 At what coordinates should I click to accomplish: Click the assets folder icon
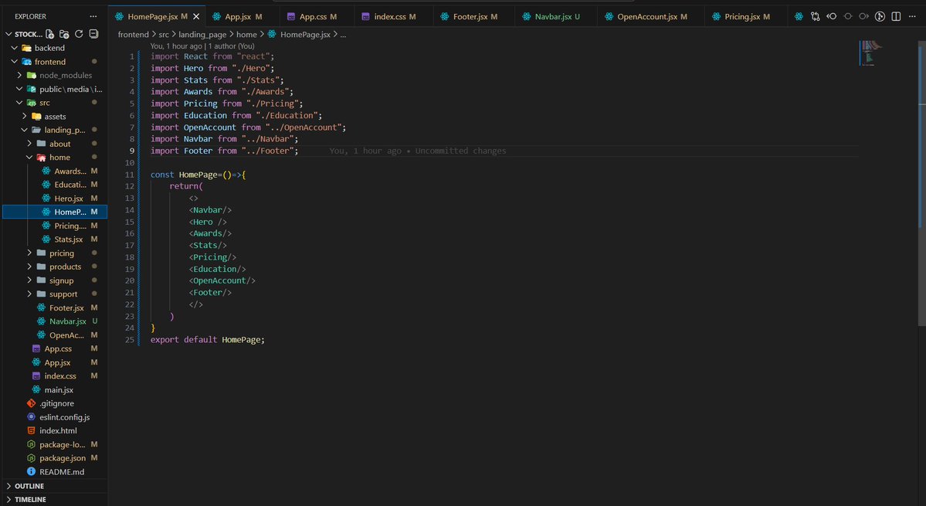coord(36,117)
